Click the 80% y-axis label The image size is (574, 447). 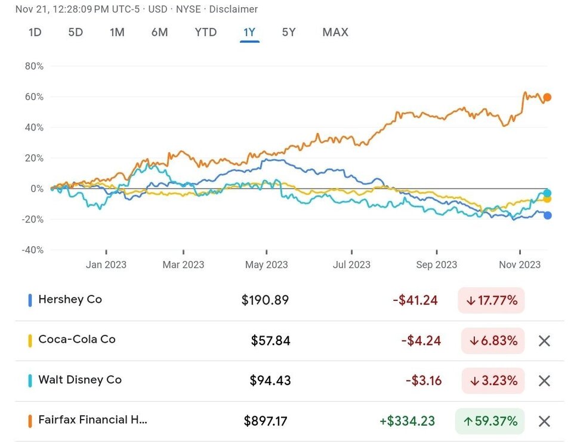[34, 66]
